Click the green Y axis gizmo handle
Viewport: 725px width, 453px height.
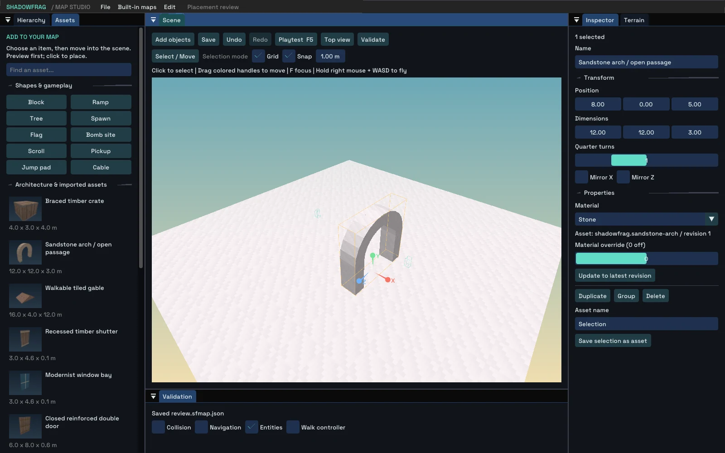[x=372, y=256]
